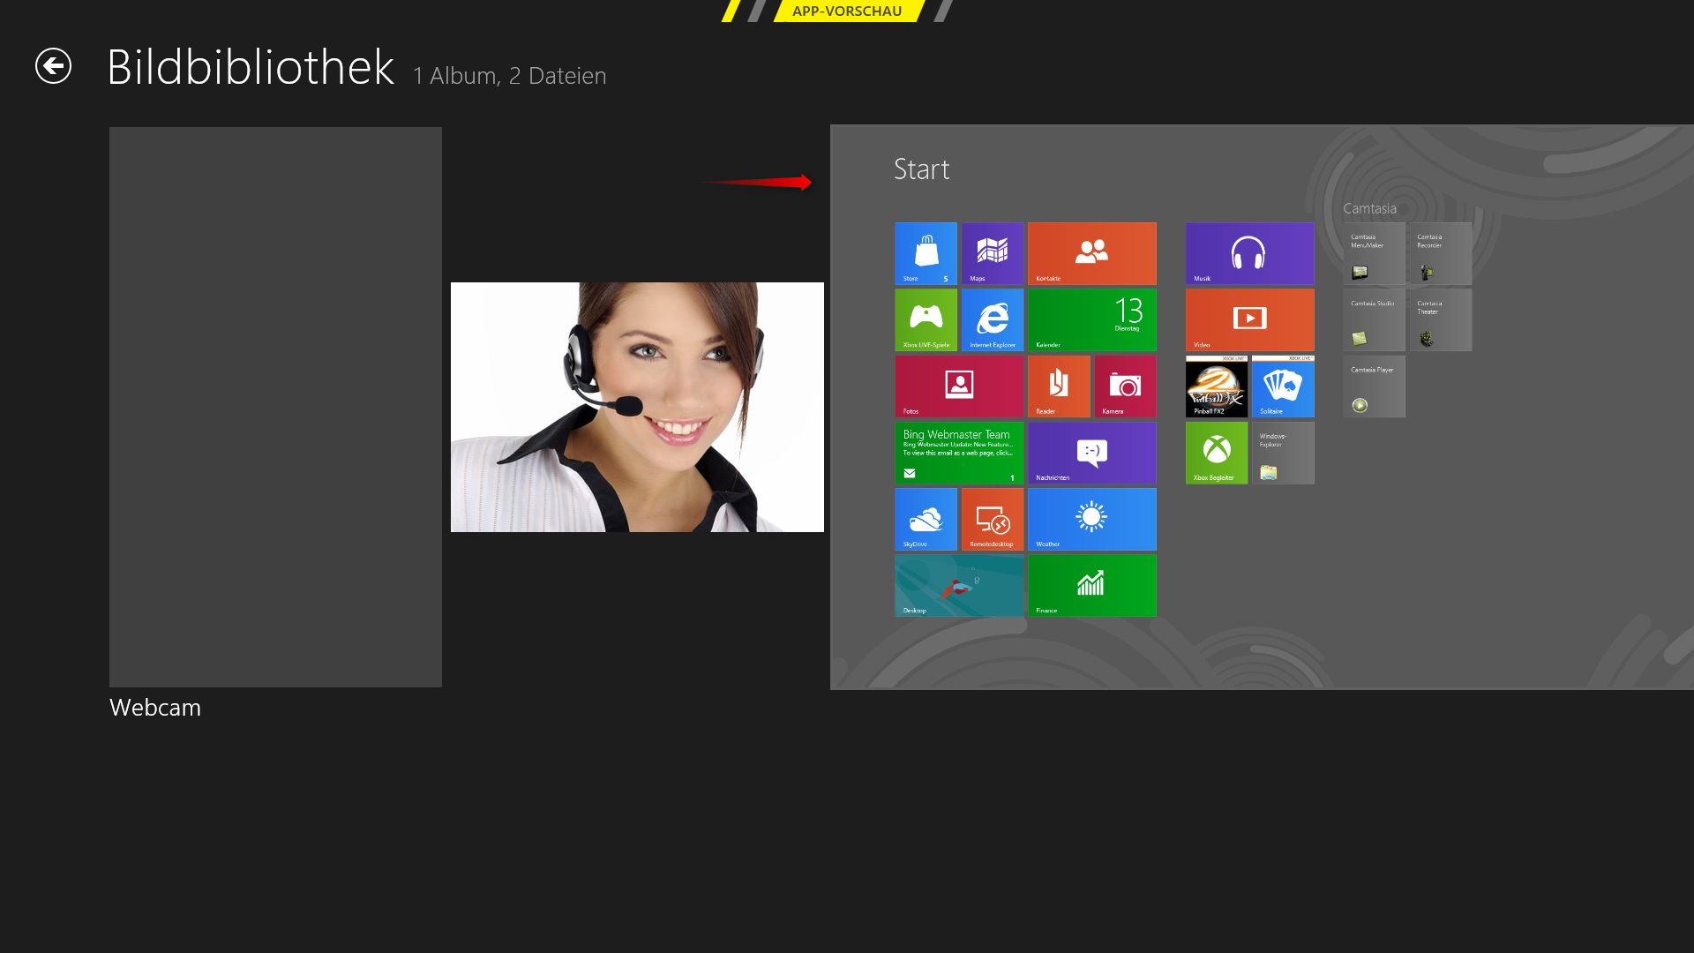Click the Musik headphones tile
Image resolution: width=1694 pixels, height=953 pixels.
click(x=1249, y=252)
